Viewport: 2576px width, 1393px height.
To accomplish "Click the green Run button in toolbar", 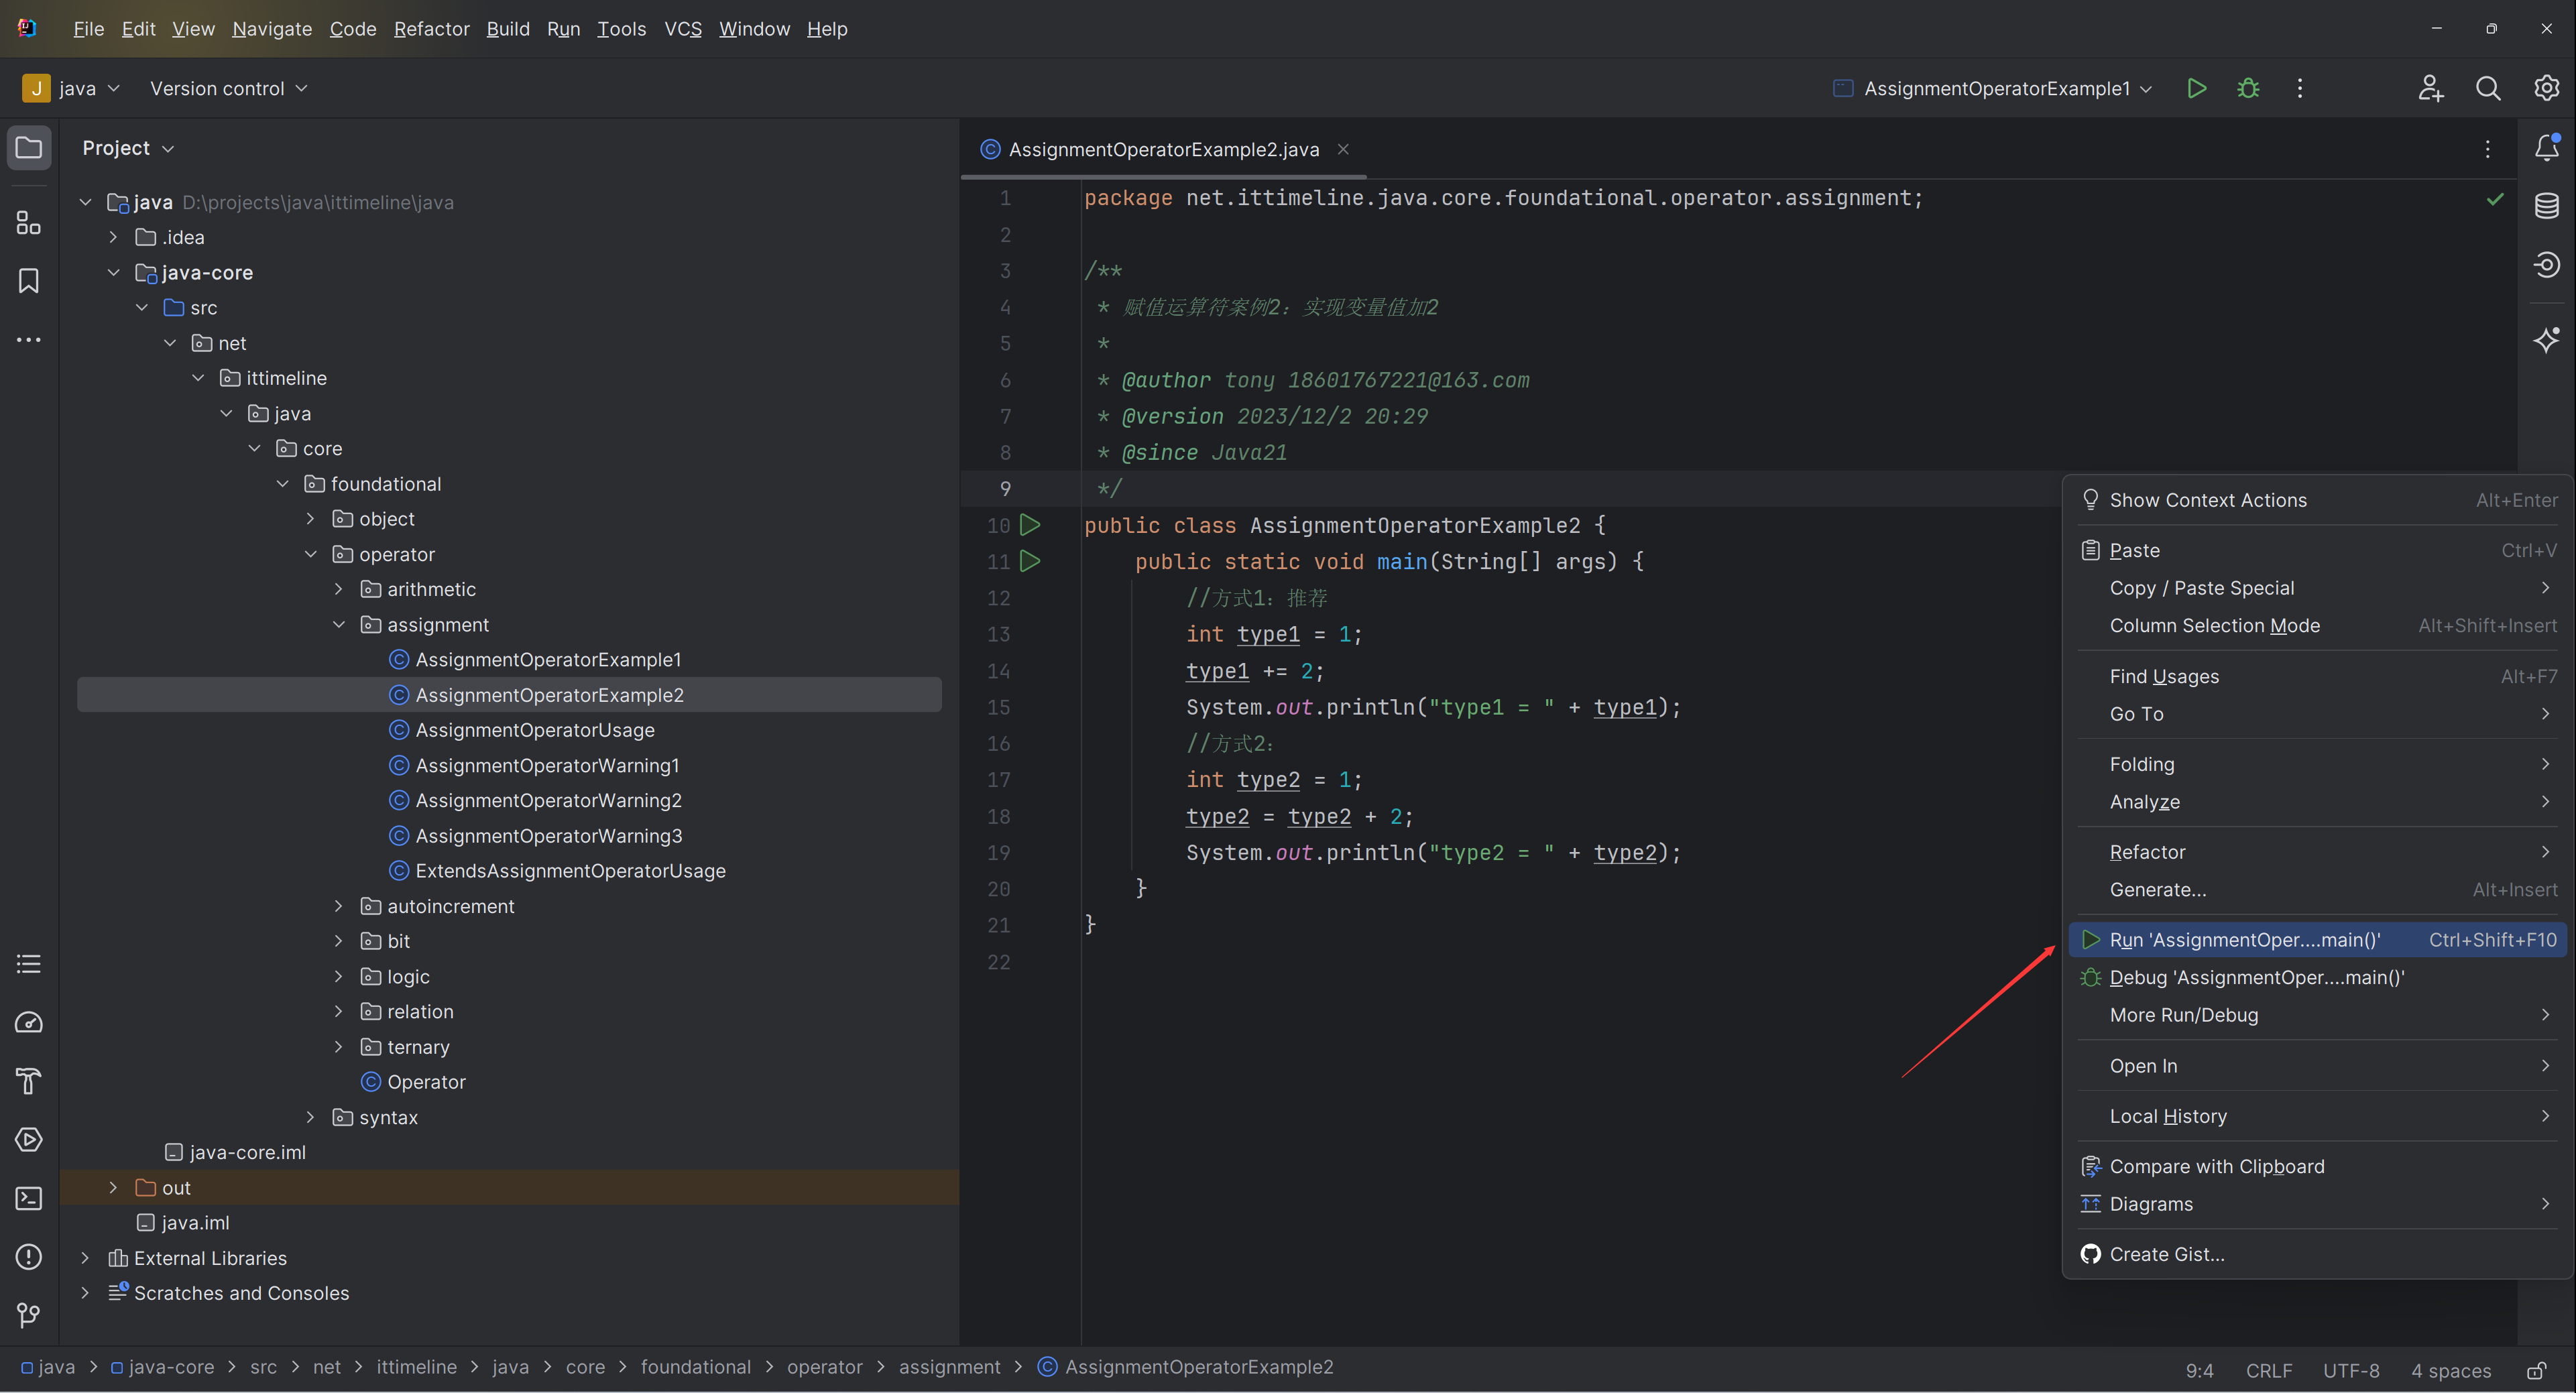I will [2197, 88].
